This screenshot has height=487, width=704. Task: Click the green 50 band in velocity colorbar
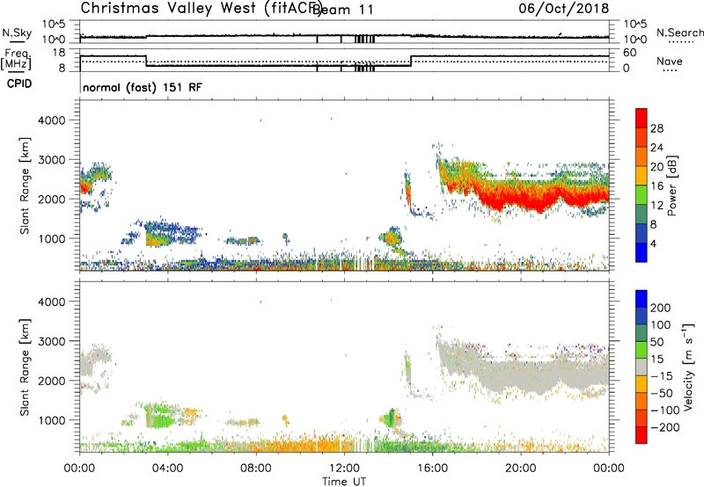pyautogui.click(x=642, y=350)
